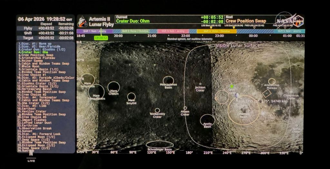Viewport: 330px width, 169px height.
Task: Click the LOS Start marker on timeline
Action: [x=211, y=27]
